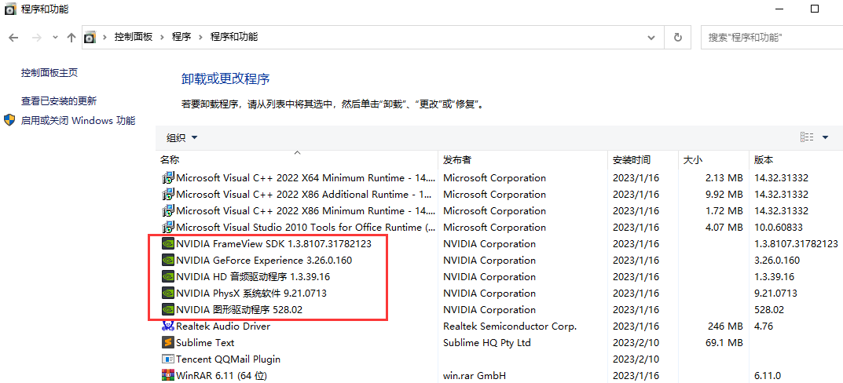843x383 pixels.
Task: Click the control panel icon in address bar
Action: (90, 37)
